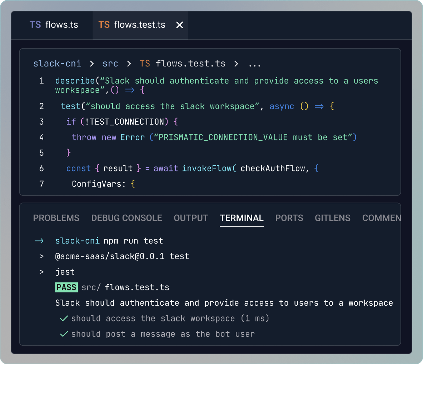The width and height of the screenshot is (423, 400).
Task: Open the DEBUG CONSOLE panel tab
Action: pos(126,218)
